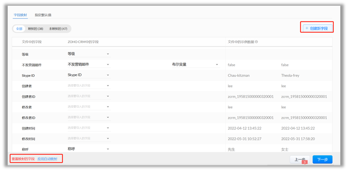Filter by 未映射的 (47) fields
This screenshot has height=171, width=348.
(58, 29)
